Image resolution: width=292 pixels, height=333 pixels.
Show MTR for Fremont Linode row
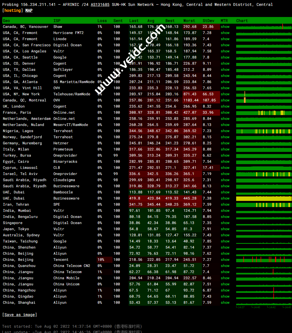225,39
